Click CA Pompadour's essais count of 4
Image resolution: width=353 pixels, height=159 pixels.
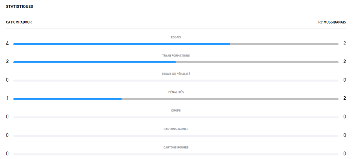(x=7, y=43)
